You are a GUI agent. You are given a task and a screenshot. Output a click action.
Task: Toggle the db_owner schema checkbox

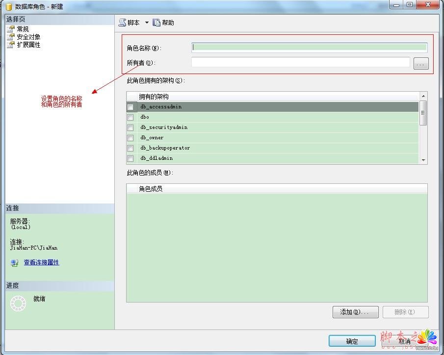(131, 138)
